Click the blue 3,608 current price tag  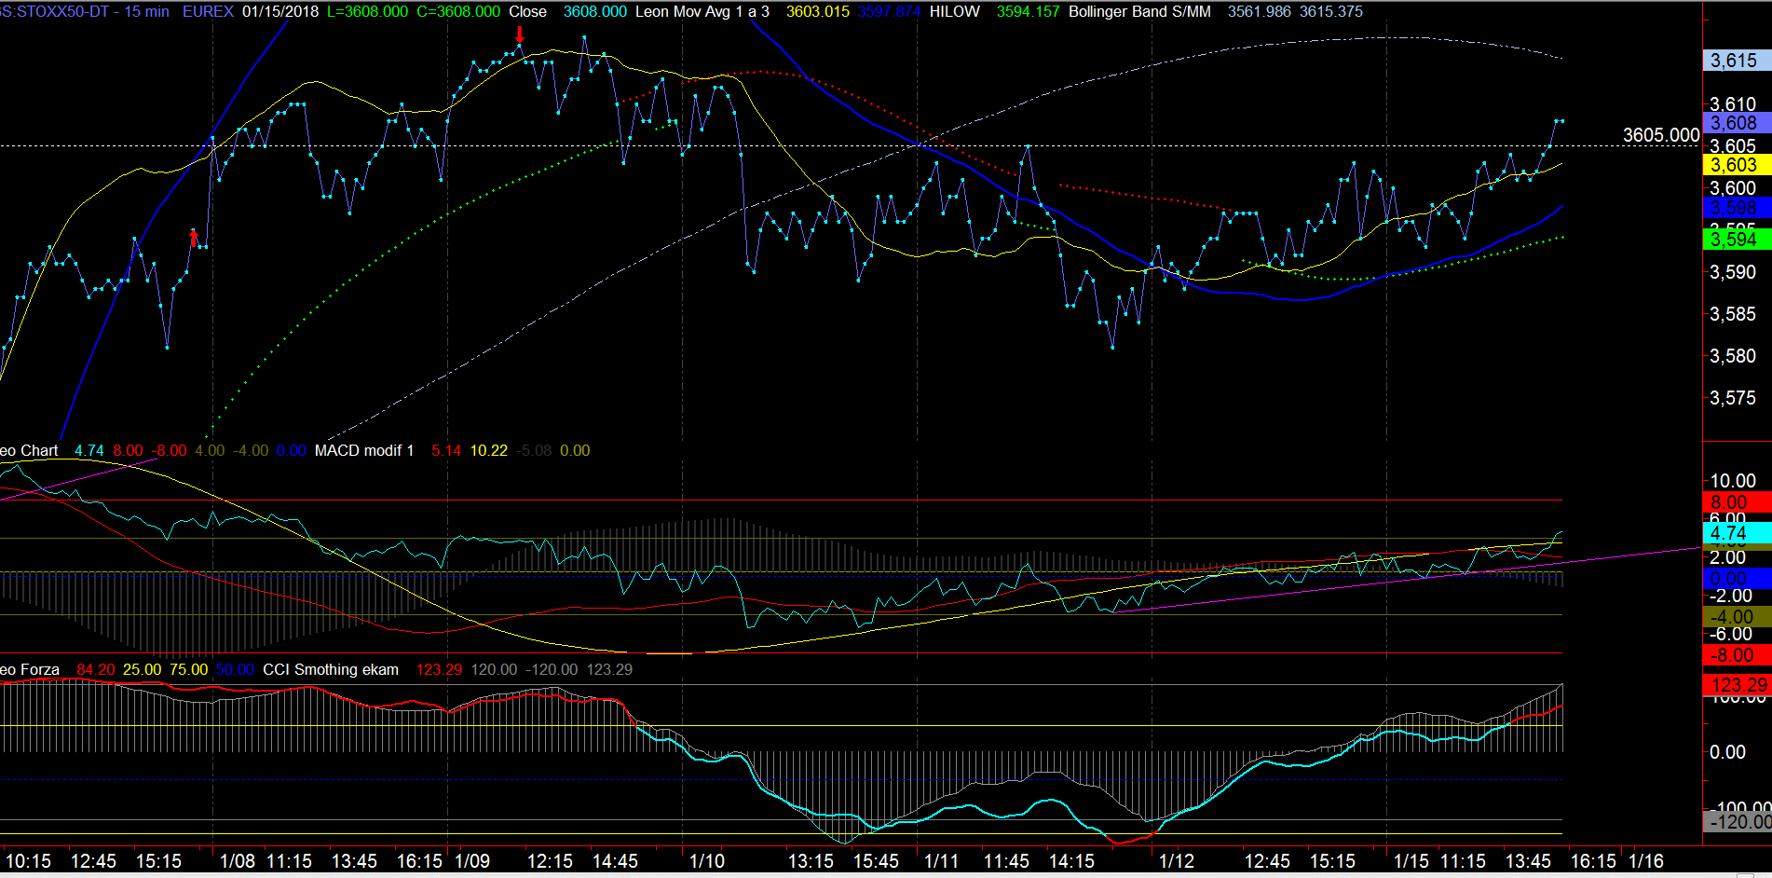[x=1736, y=123]
